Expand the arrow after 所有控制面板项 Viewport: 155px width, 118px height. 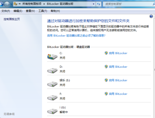44,4
